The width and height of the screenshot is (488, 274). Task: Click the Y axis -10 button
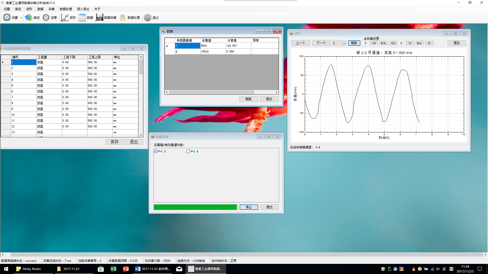pos(374,43)
